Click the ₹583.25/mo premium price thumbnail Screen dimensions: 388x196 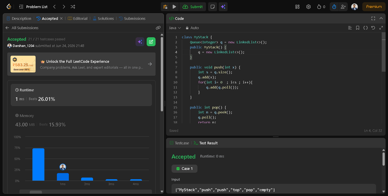click(x=23, y=64)
